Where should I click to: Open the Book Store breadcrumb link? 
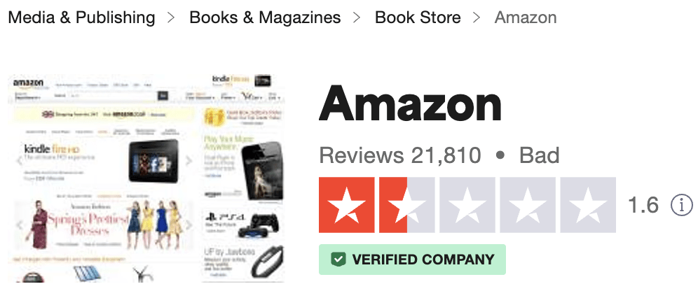[x=418, y=17]
